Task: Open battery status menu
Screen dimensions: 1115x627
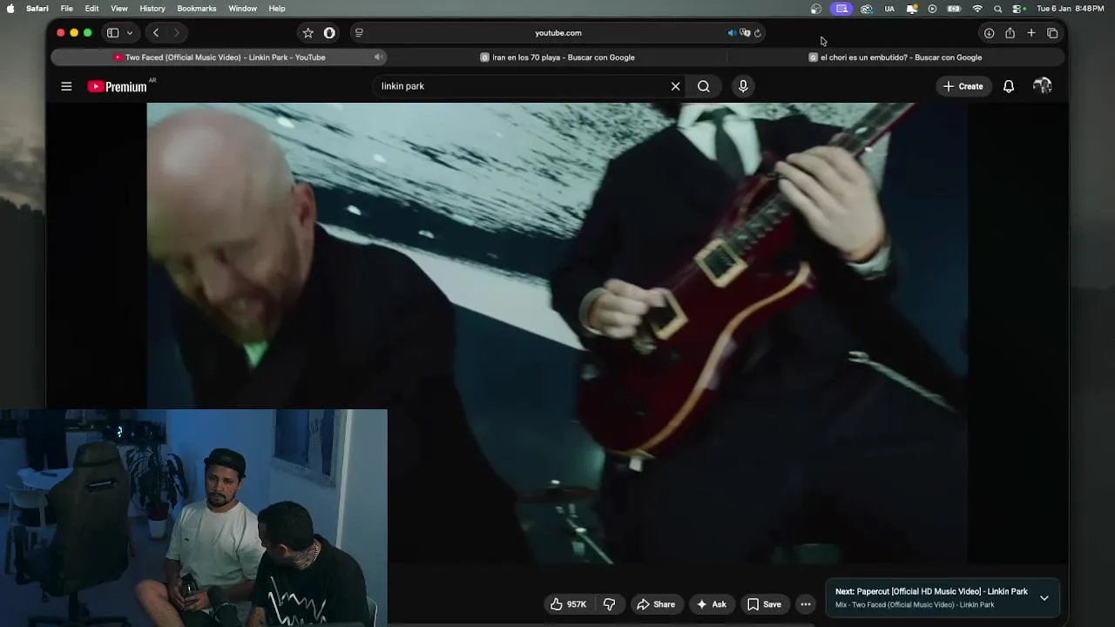Action: pyautogui.click(x=955, y=9)
